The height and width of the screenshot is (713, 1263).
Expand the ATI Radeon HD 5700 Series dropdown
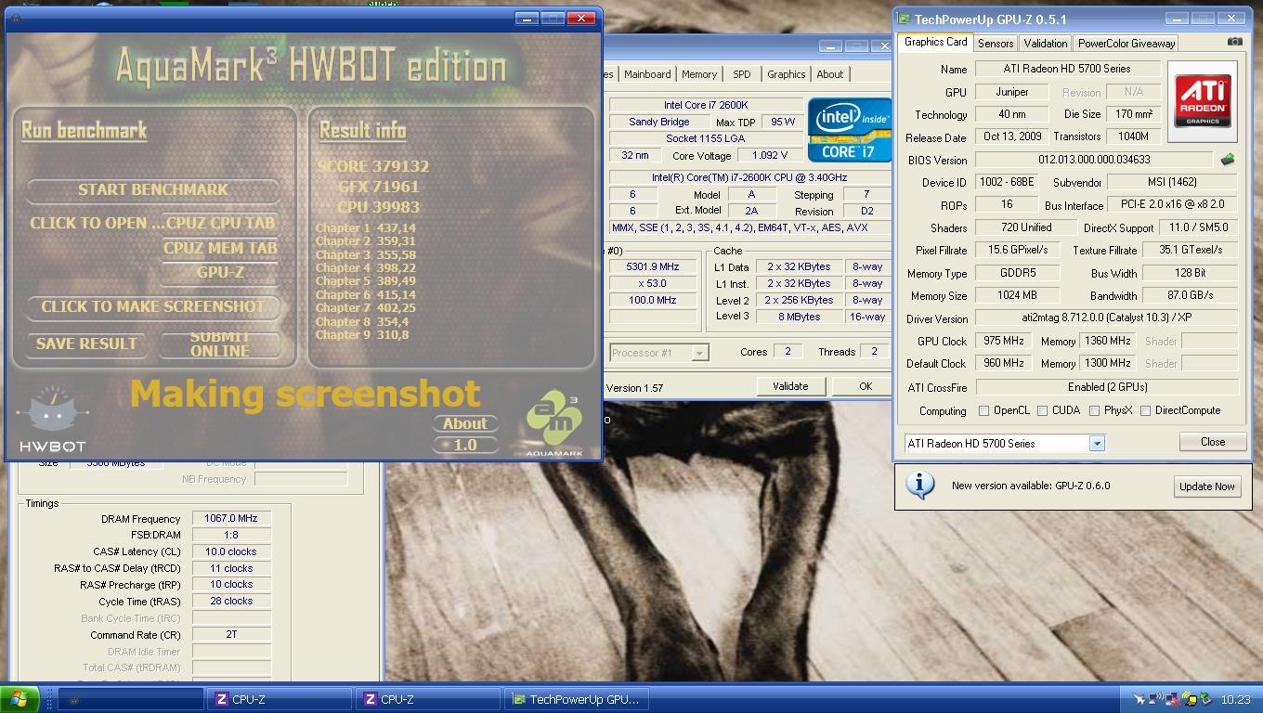pyautogui.click(x=1096, y=444)
